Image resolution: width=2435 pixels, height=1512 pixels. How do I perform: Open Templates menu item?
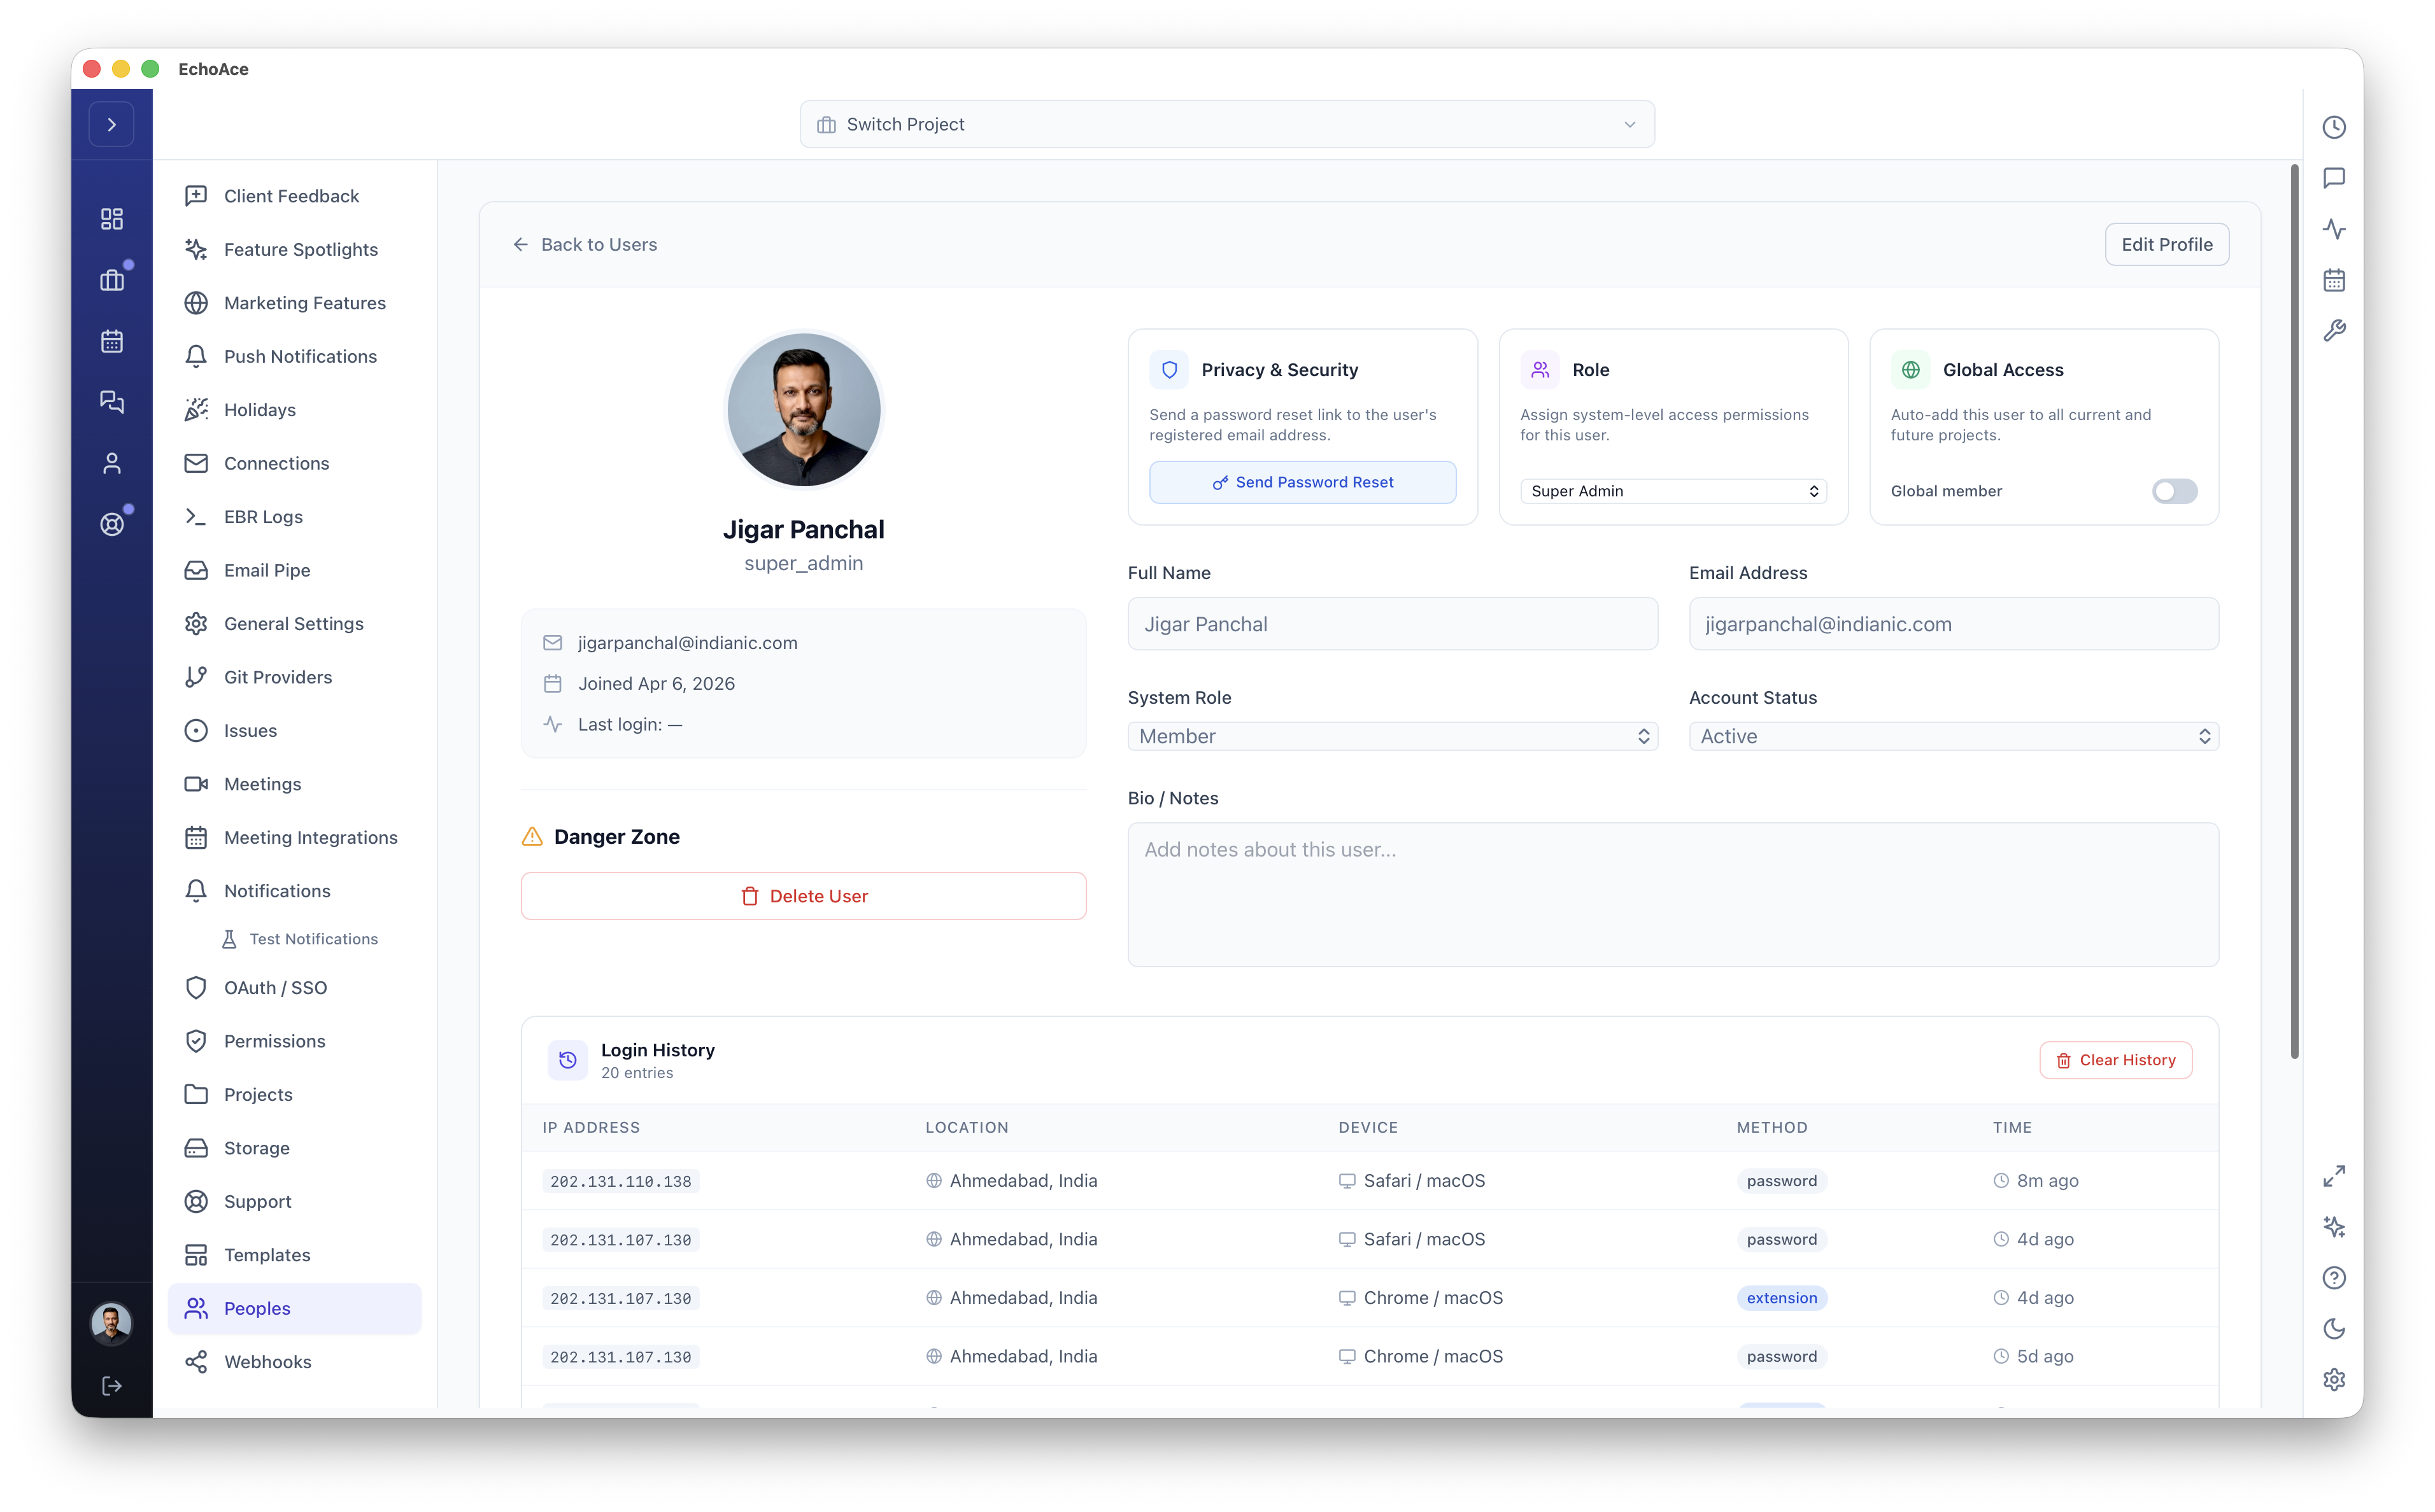[x=294, y=1255]
